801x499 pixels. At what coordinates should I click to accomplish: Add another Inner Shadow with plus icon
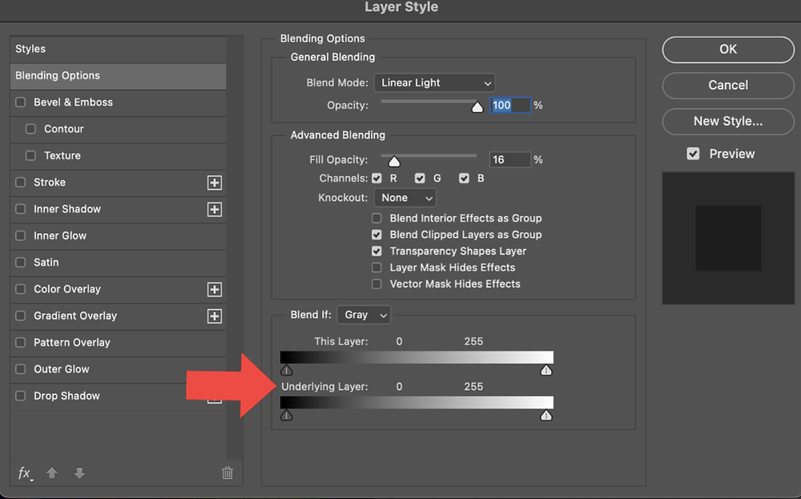click(x=215, y=209)
